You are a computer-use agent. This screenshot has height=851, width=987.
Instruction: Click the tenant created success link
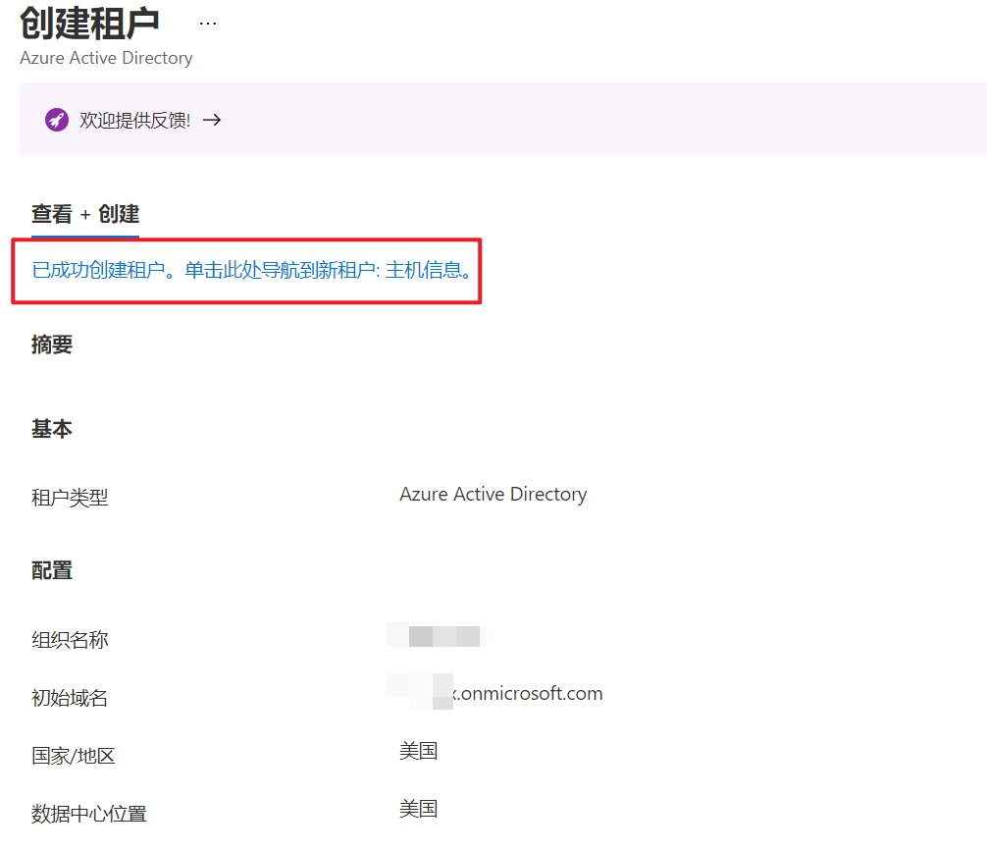coord(253,270)
